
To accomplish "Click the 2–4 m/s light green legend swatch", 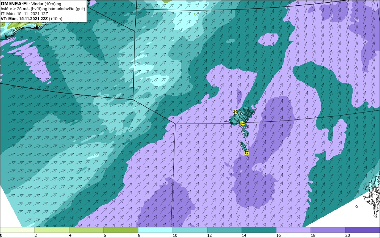I will pyautogui.click(x=52, y=230).
